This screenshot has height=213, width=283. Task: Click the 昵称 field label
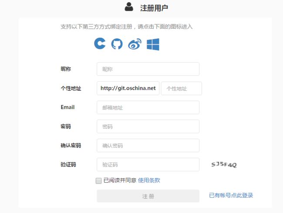click(66, 69)
